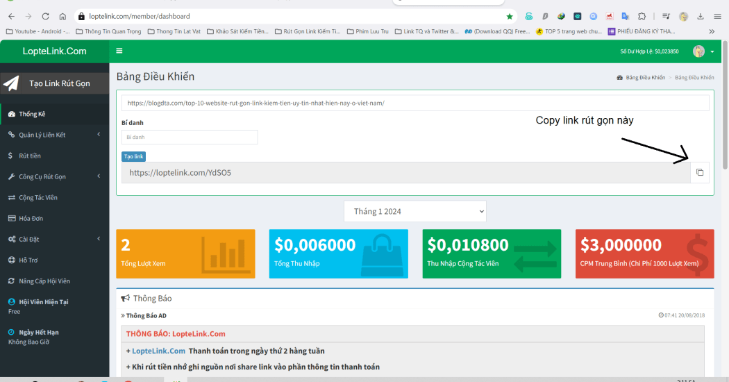The height and width of the screenshot is (382, 729).
Task: Open the Google Translate extension icon
Action: tap(626, 16)
